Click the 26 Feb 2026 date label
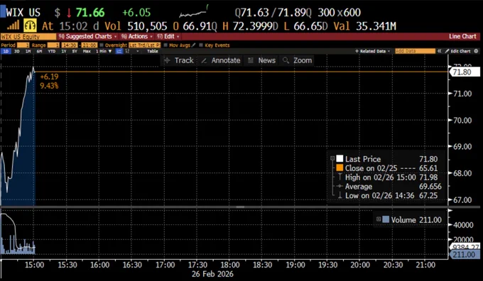 212,274
